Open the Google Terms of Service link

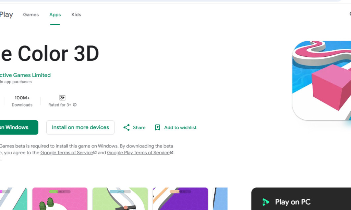tap(66, 153)
